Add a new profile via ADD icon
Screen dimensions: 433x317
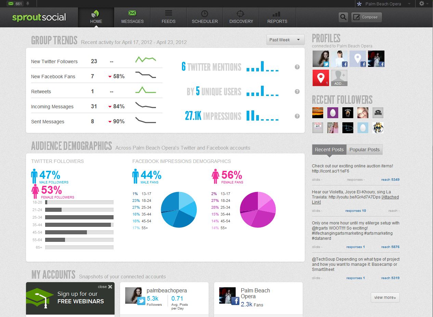[x=339, y=78]
